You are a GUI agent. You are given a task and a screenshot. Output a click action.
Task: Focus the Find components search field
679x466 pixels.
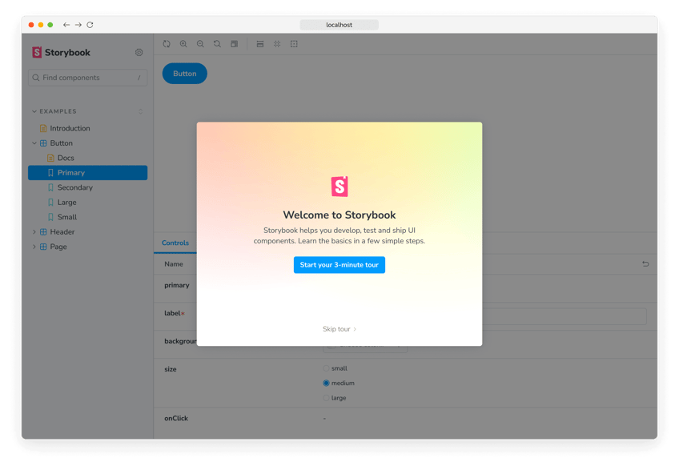tap(86, 78)
